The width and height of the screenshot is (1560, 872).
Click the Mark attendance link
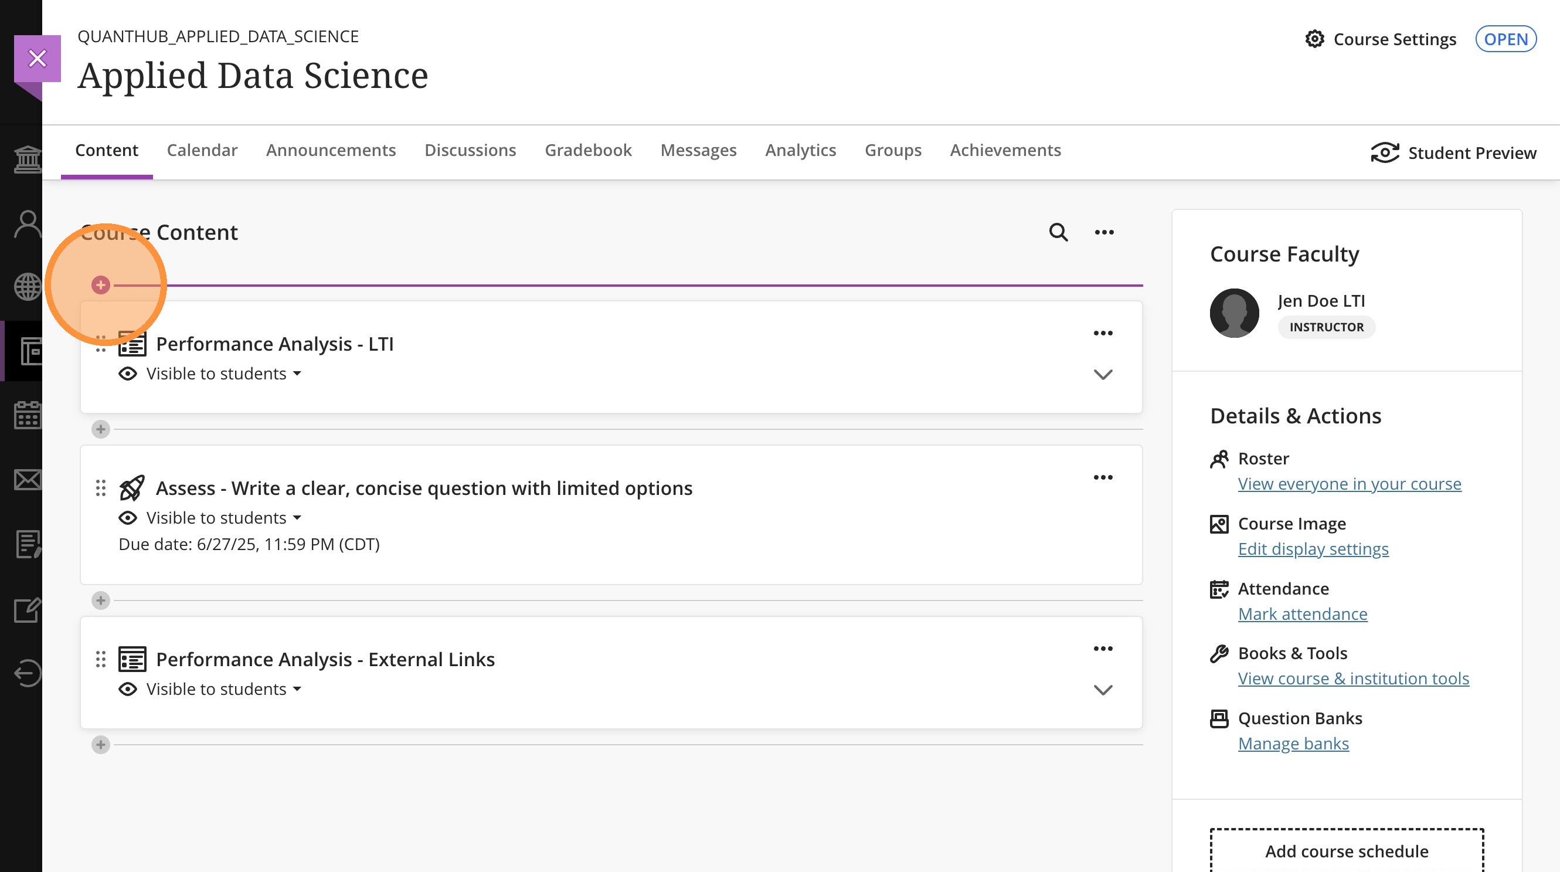pos(1302,614)
